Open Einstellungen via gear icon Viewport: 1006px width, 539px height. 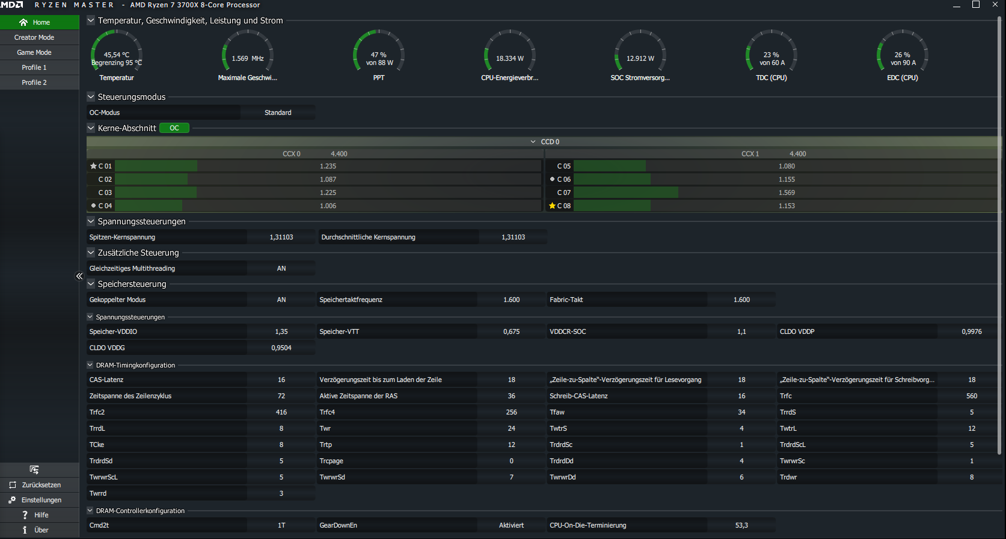point(12,500)
